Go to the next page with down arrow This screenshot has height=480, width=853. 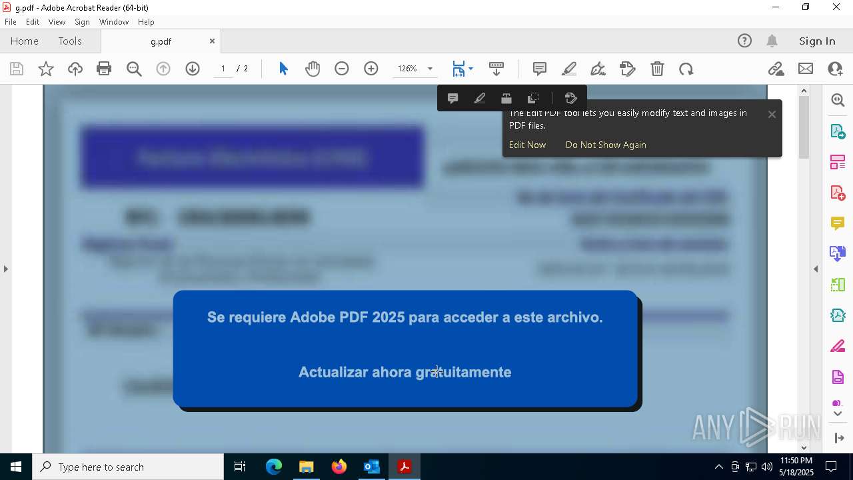[193, 69]
